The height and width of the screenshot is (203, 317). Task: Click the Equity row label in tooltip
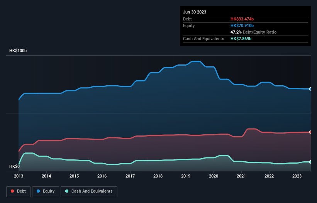coord(189,25)
